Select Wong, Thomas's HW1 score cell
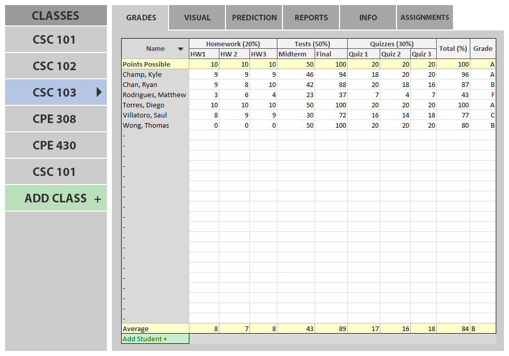The height and width of the screenshot is (356, 509). [x=204, y=125]
